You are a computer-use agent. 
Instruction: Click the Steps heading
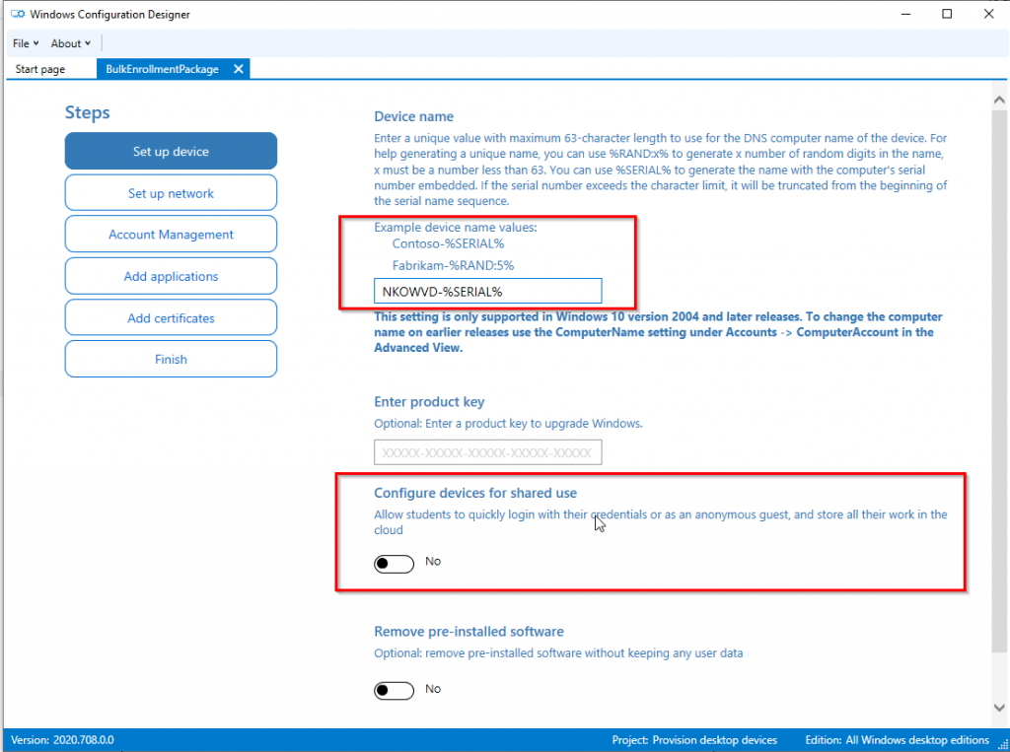(x=87, y=112)
